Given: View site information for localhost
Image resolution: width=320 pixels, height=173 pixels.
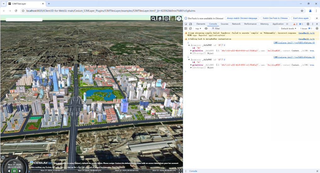Looking at the screenshot, I should pos(23,11).
